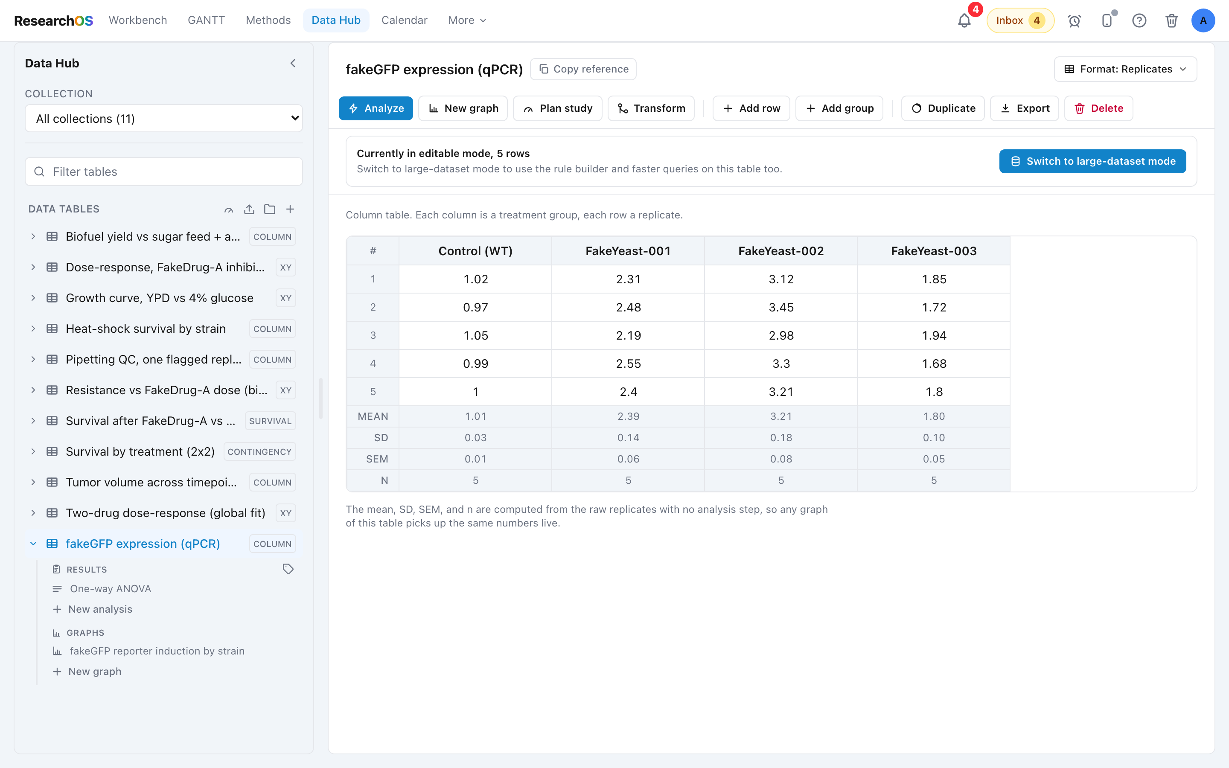1229x768 pixels.
Task: Click the plus icon to add a data table
Action: coord(290,209)
